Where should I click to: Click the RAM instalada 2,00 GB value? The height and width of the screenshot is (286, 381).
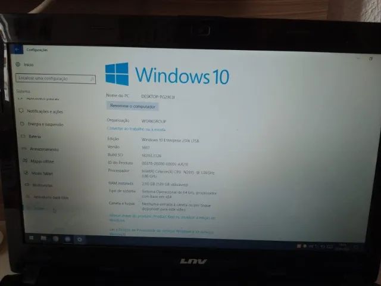(165, 184)
